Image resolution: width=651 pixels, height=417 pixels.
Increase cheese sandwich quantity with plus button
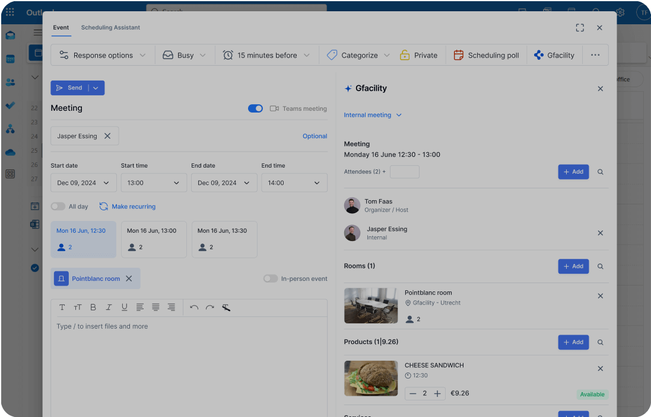[437, 394]
